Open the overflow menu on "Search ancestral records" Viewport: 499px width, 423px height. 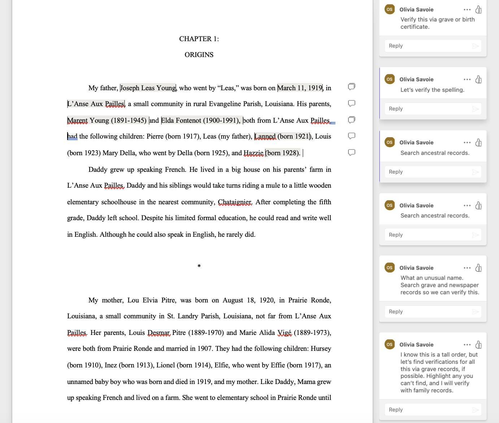[467, 142]
